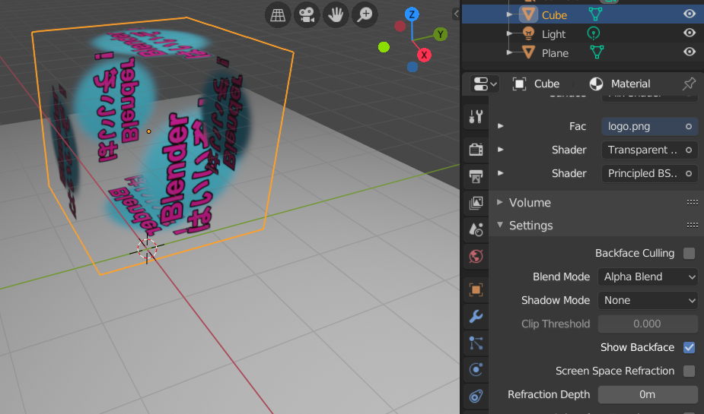The width and height of the screenshot is (704, 414).
Task: Expand the Volume panel
Action: 500,202
